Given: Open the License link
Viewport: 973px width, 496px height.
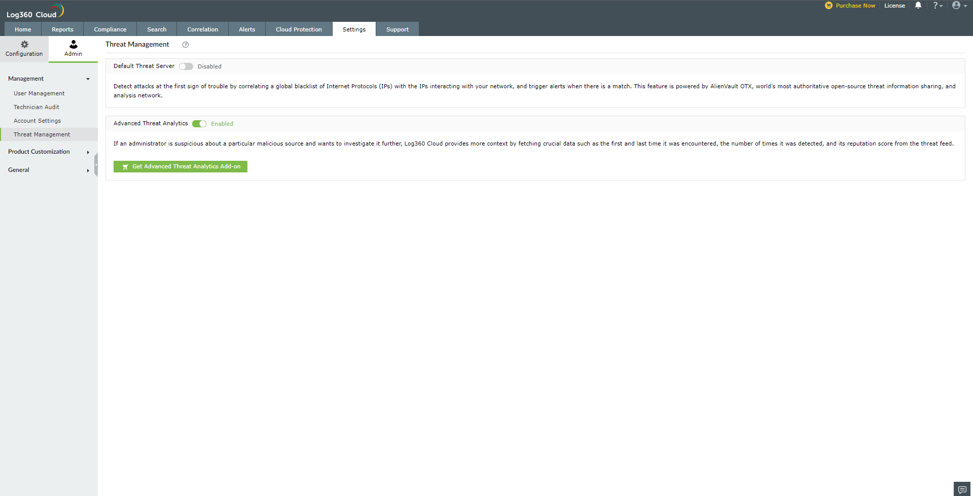Looking at the screenshot, I should 894,6.
